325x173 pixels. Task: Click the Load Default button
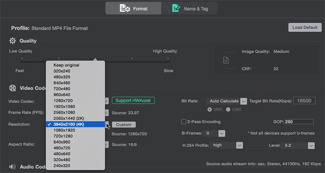[305, 27]
